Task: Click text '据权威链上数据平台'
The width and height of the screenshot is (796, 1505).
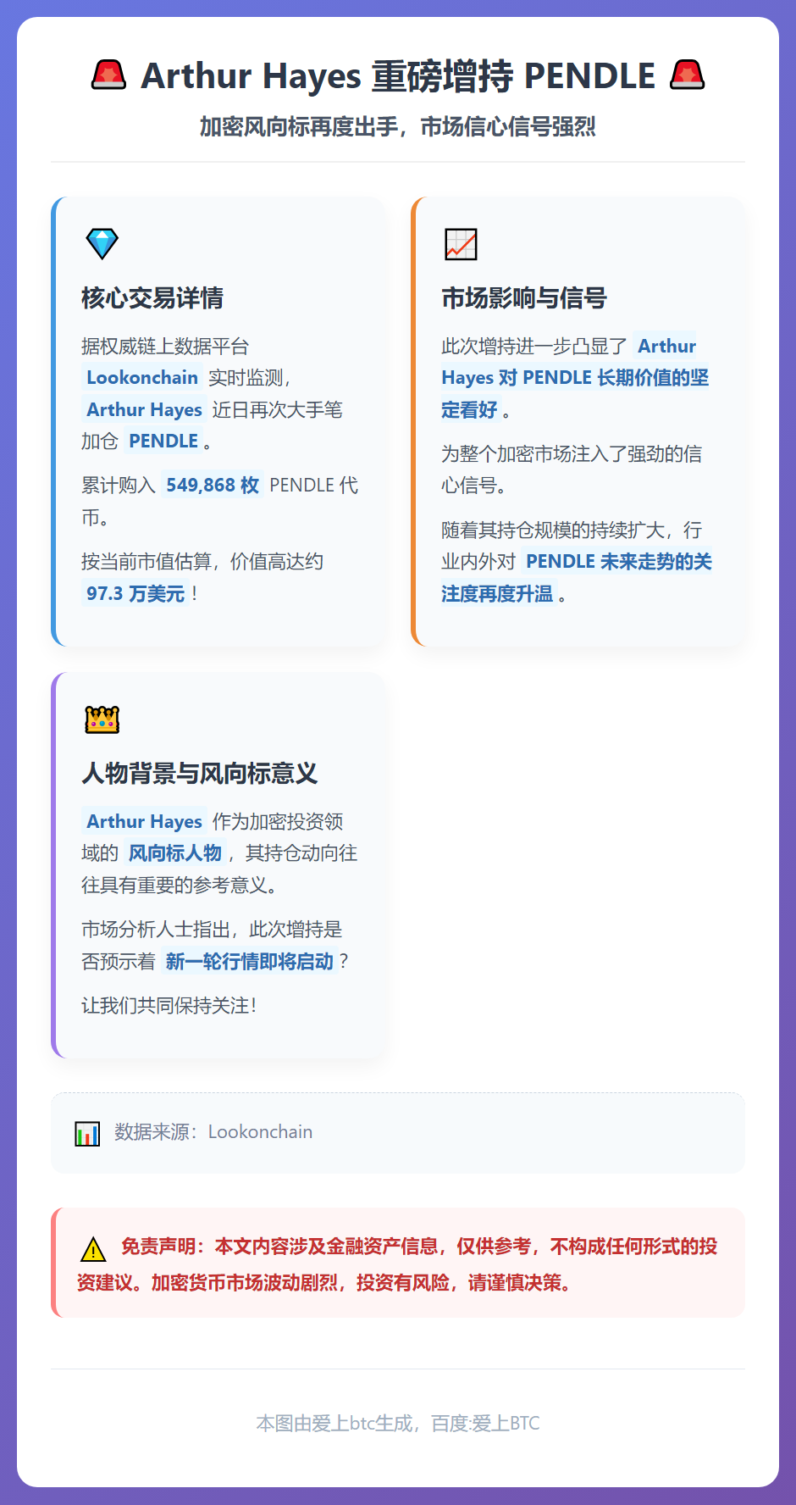Action: point(165,347)
